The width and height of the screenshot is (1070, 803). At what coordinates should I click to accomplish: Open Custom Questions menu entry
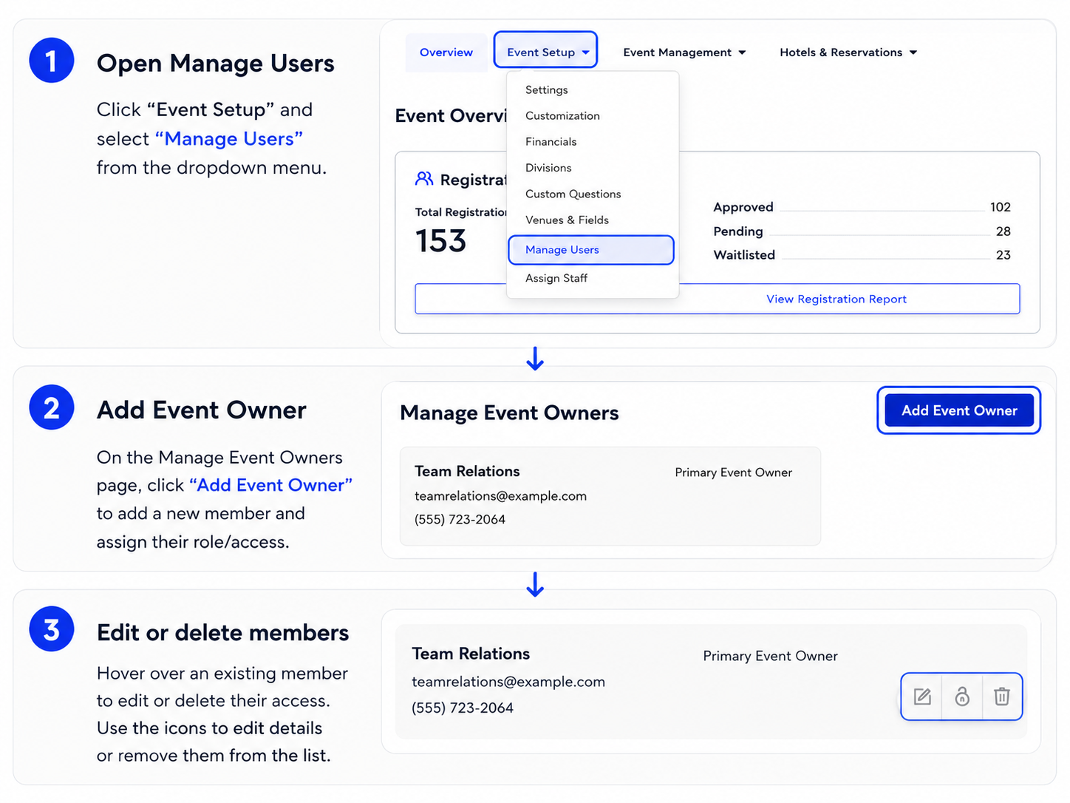tap(573, 194)
